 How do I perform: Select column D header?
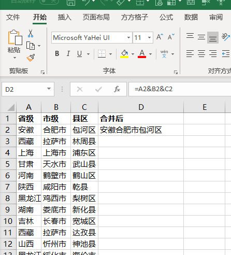(x=141, y=107)
